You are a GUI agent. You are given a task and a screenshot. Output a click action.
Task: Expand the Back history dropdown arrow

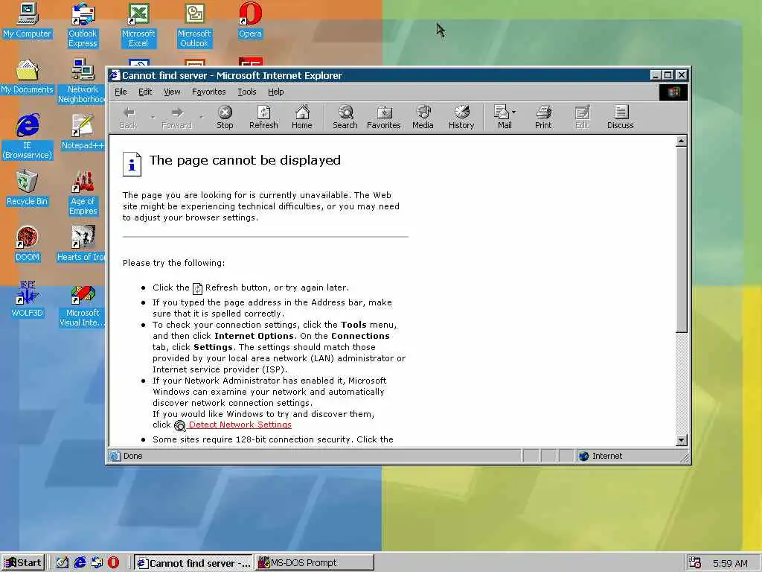152,117
